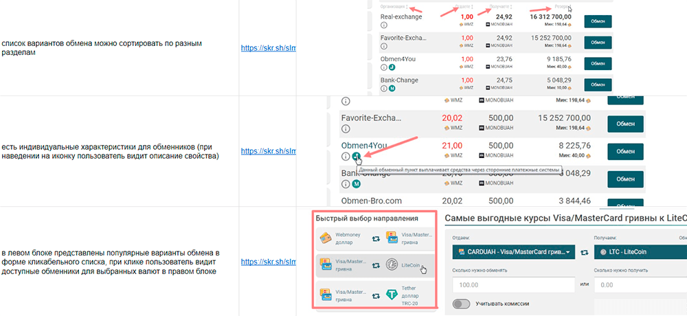The width and height of the screenshot is (687, 316).
Task: Sort list by Отдаете column
Action: point(464,7)
